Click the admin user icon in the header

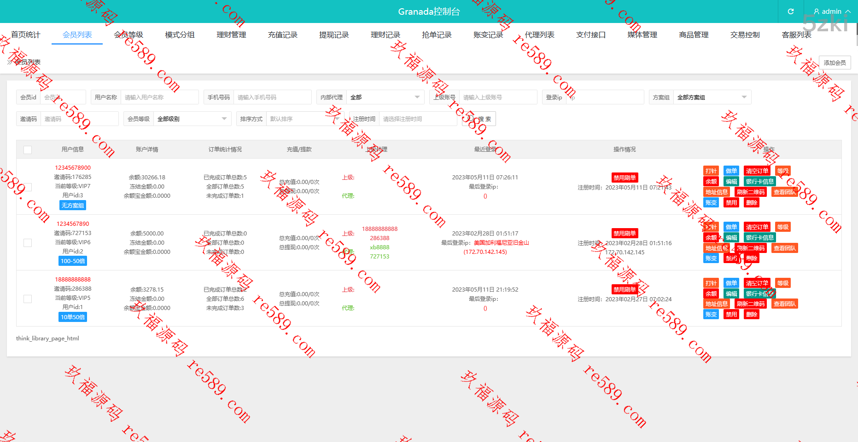[x=817, y=11]
